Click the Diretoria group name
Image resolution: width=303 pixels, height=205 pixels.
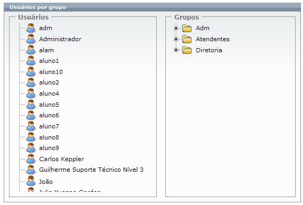click(209, 50)
